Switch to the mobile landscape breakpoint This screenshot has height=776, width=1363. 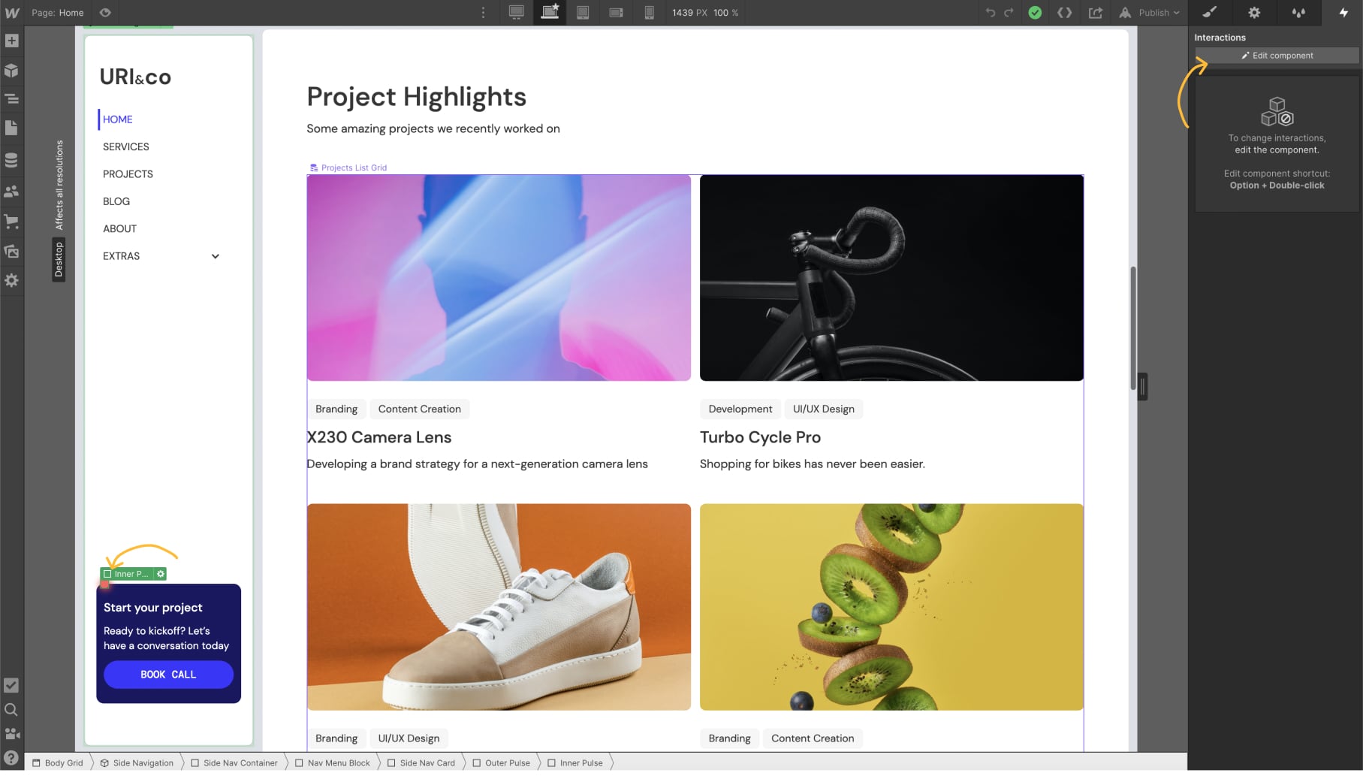coord(616,13)
